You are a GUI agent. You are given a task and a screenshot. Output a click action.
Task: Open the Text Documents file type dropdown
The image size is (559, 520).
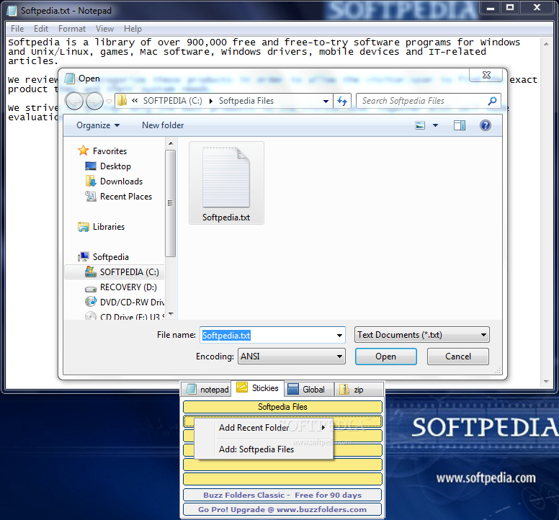(x=421, y=335)
